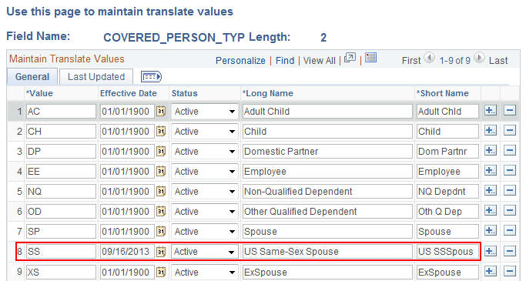Delete the Domestic Partner row
Viewport: 526px width, 281px height.
coord(510,151)
